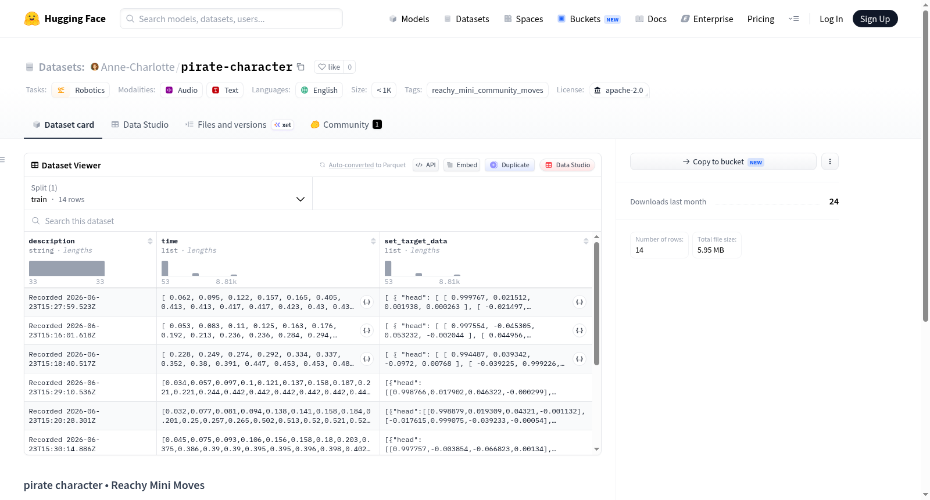The height and width of the screenshot is (500, 930).
Task: Click the like count of 0
Action: pos(349,67)
